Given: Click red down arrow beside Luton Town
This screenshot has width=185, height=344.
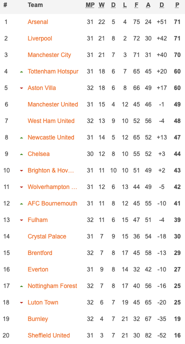Looking at the screenshot, I should [x=21, y=303].
